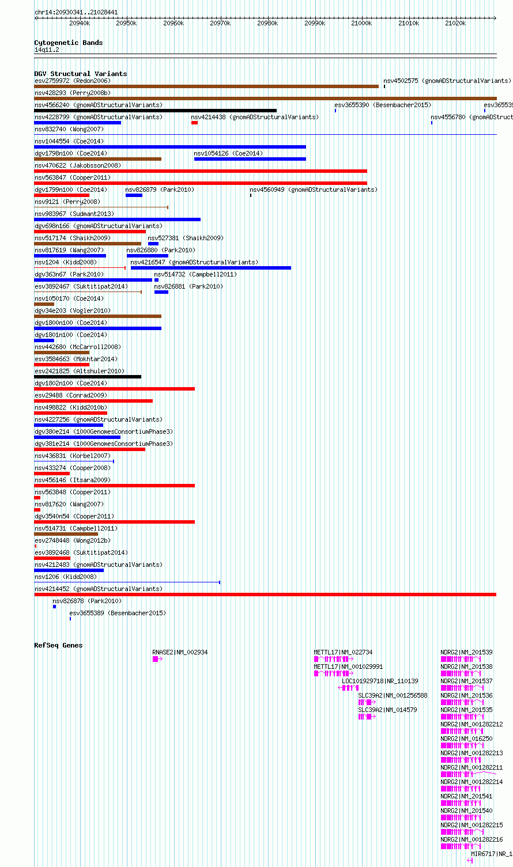
Task: Click nsv826881 (Park2010) label
Action: (188, 286)
